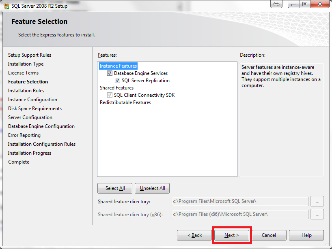
Task: Select the Shared Features tree node
Action: coord(116,88)
